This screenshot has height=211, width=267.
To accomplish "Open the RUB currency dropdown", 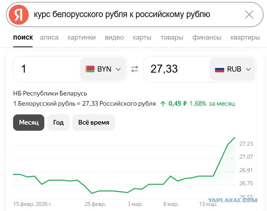I will click(x=233, y=69).
